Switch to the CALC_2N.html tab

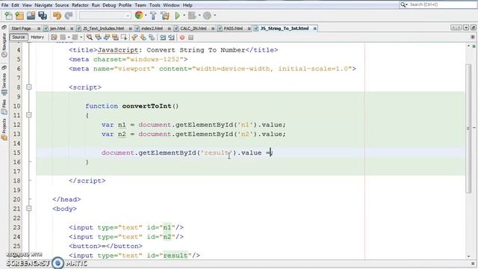click(193, 28)
